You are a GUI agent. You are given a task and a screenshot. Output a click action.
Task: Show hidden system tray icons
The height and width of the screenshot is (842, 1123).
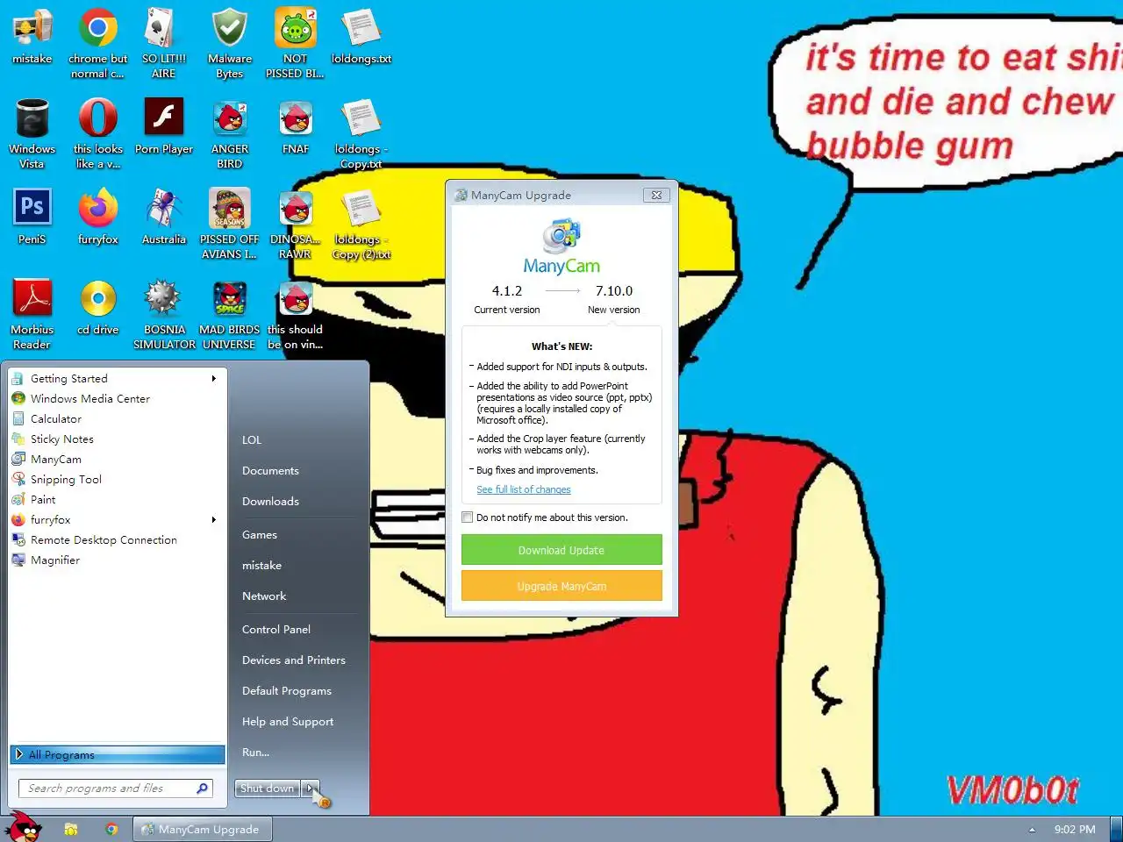tap(1032, 829)
